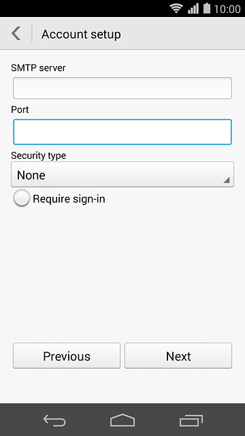Tap the Security type label

39,156
